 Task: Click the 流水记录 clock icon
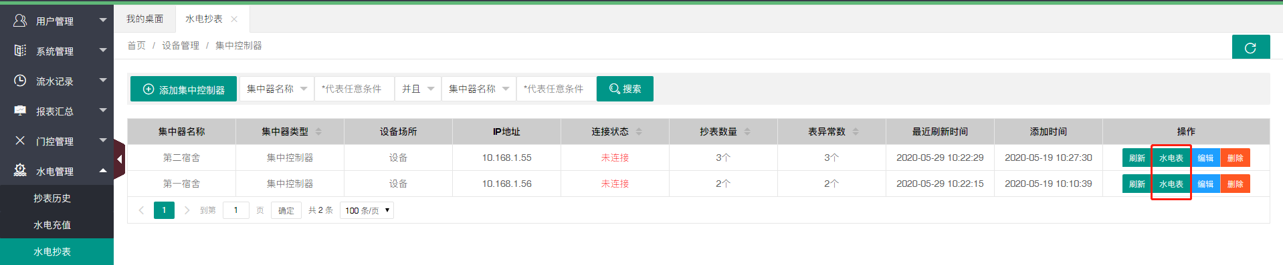click(x=20, y=81)
